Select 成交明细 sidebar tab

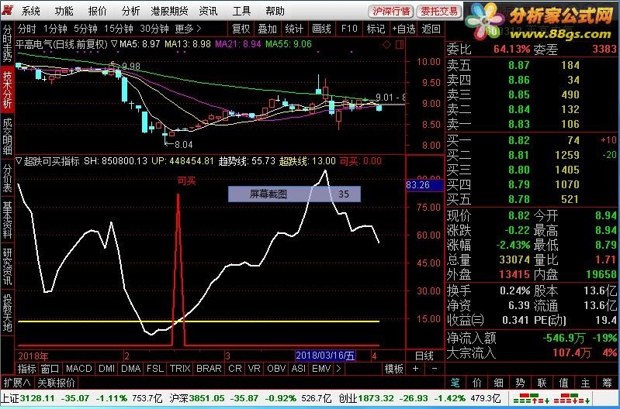(8, 136)
